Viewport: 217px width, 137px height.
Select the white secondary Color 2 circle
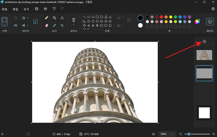click(x=140, y=25)
